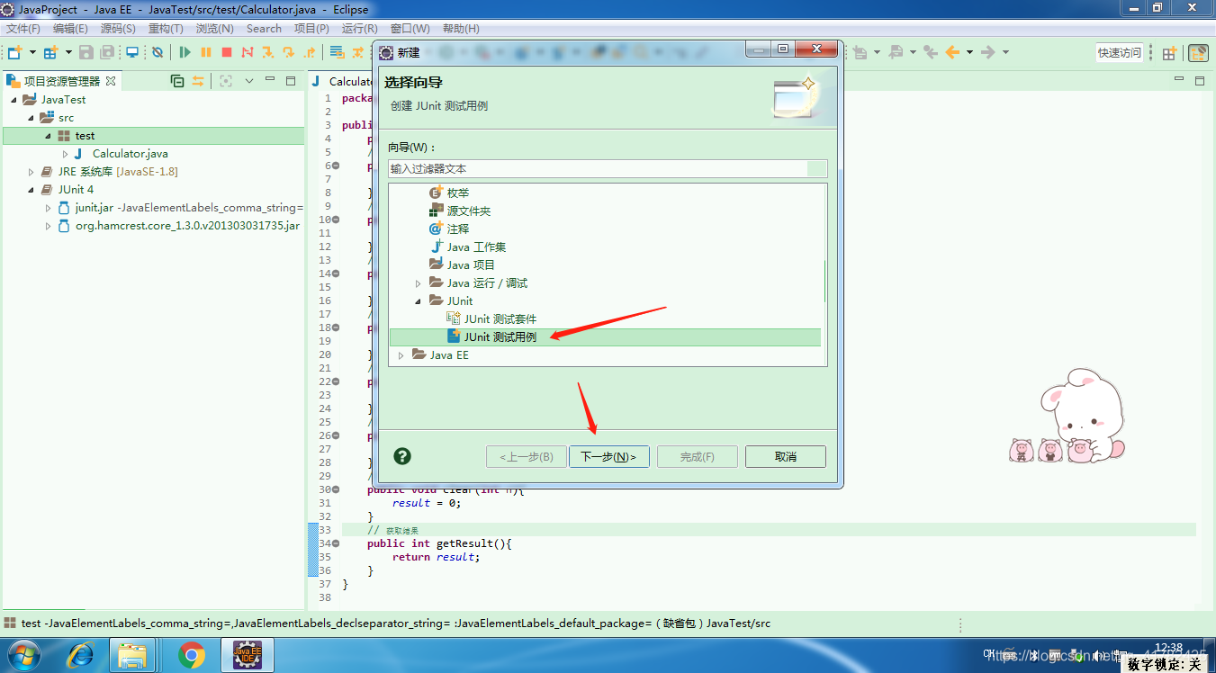The height and width of the screenshot is (673, 1216).
Task: Click the wizard filter text field
Action: point(608,168)
